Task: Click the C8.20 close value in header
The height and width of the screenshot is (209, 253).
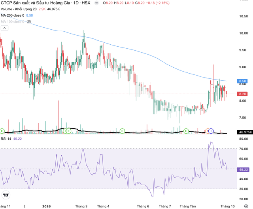Action: point(140,3)
